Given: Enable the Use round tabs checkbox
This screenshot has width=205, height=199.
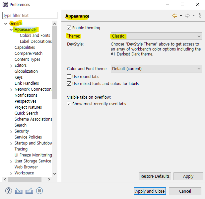Looking at the screenshot, I should pyautogui.click(x=69, y=77).
